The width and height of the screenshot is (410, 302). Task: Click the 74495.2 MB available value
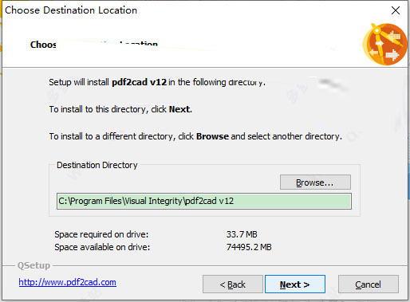coord(249,247)
